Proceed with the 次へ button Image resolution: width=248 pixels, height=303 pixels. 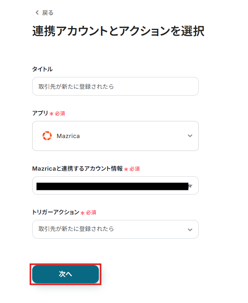point(66,274)
